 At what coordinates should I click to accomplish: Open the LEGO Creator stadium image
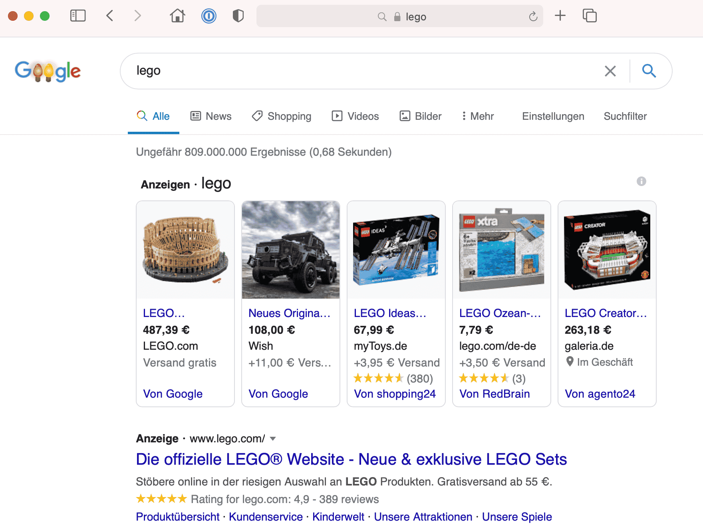pyautogui.click(x=607, y=250)
